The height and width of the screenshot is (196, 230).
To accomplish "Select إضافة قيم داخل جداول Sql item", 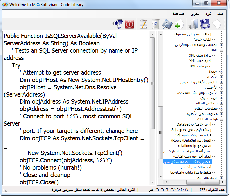I will (x=191, y=130).
